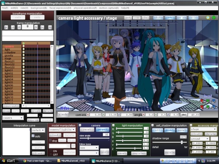Open the empty dropdown below follow bone
This screenshot has width=219, height=164.
(x=89, y=153)
